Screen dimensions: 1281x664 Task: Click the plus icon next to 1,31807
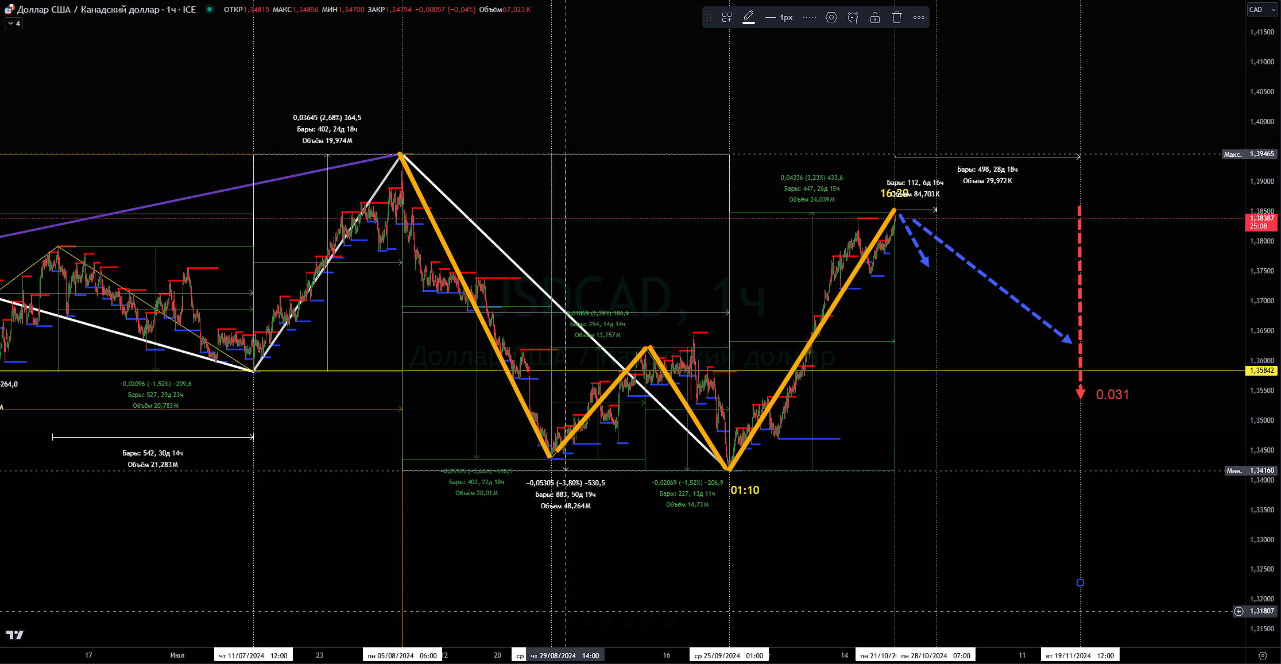1239,611
